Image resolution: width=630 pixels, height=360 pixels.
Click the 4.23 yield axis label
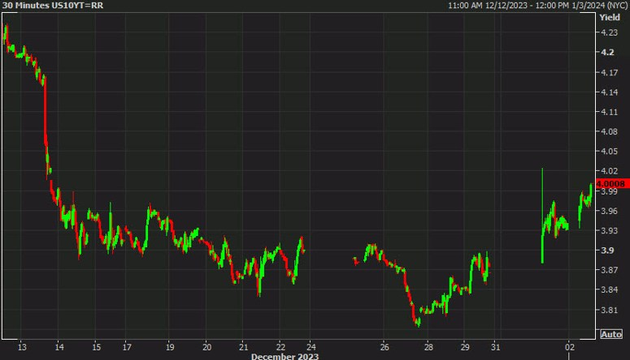(609, 32)
